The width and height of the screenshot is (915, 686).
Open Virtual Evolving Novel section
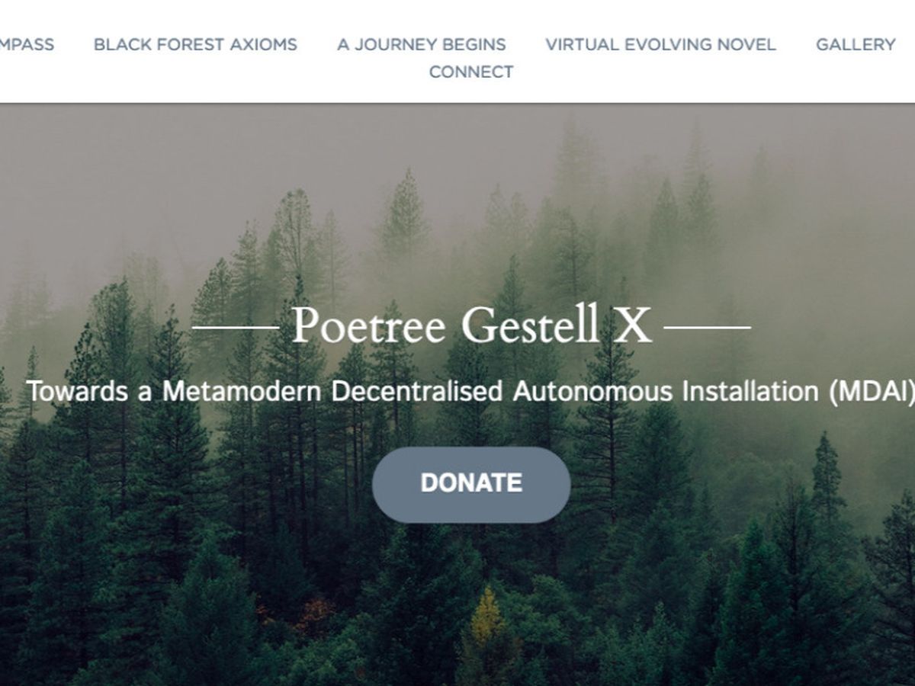click(x=660, y=44)
